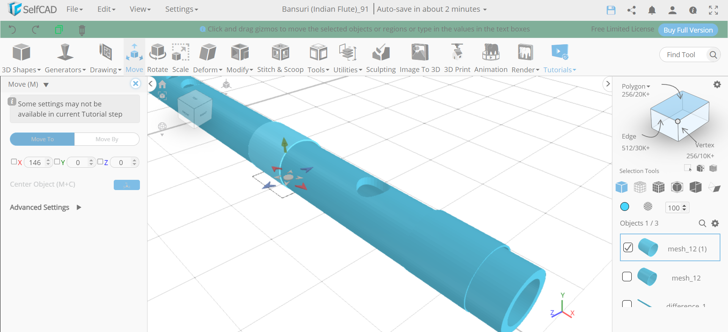Open the user account icon
Image resolution: width=728 pixels, height=332 pixels.
[x=672, y=10]
